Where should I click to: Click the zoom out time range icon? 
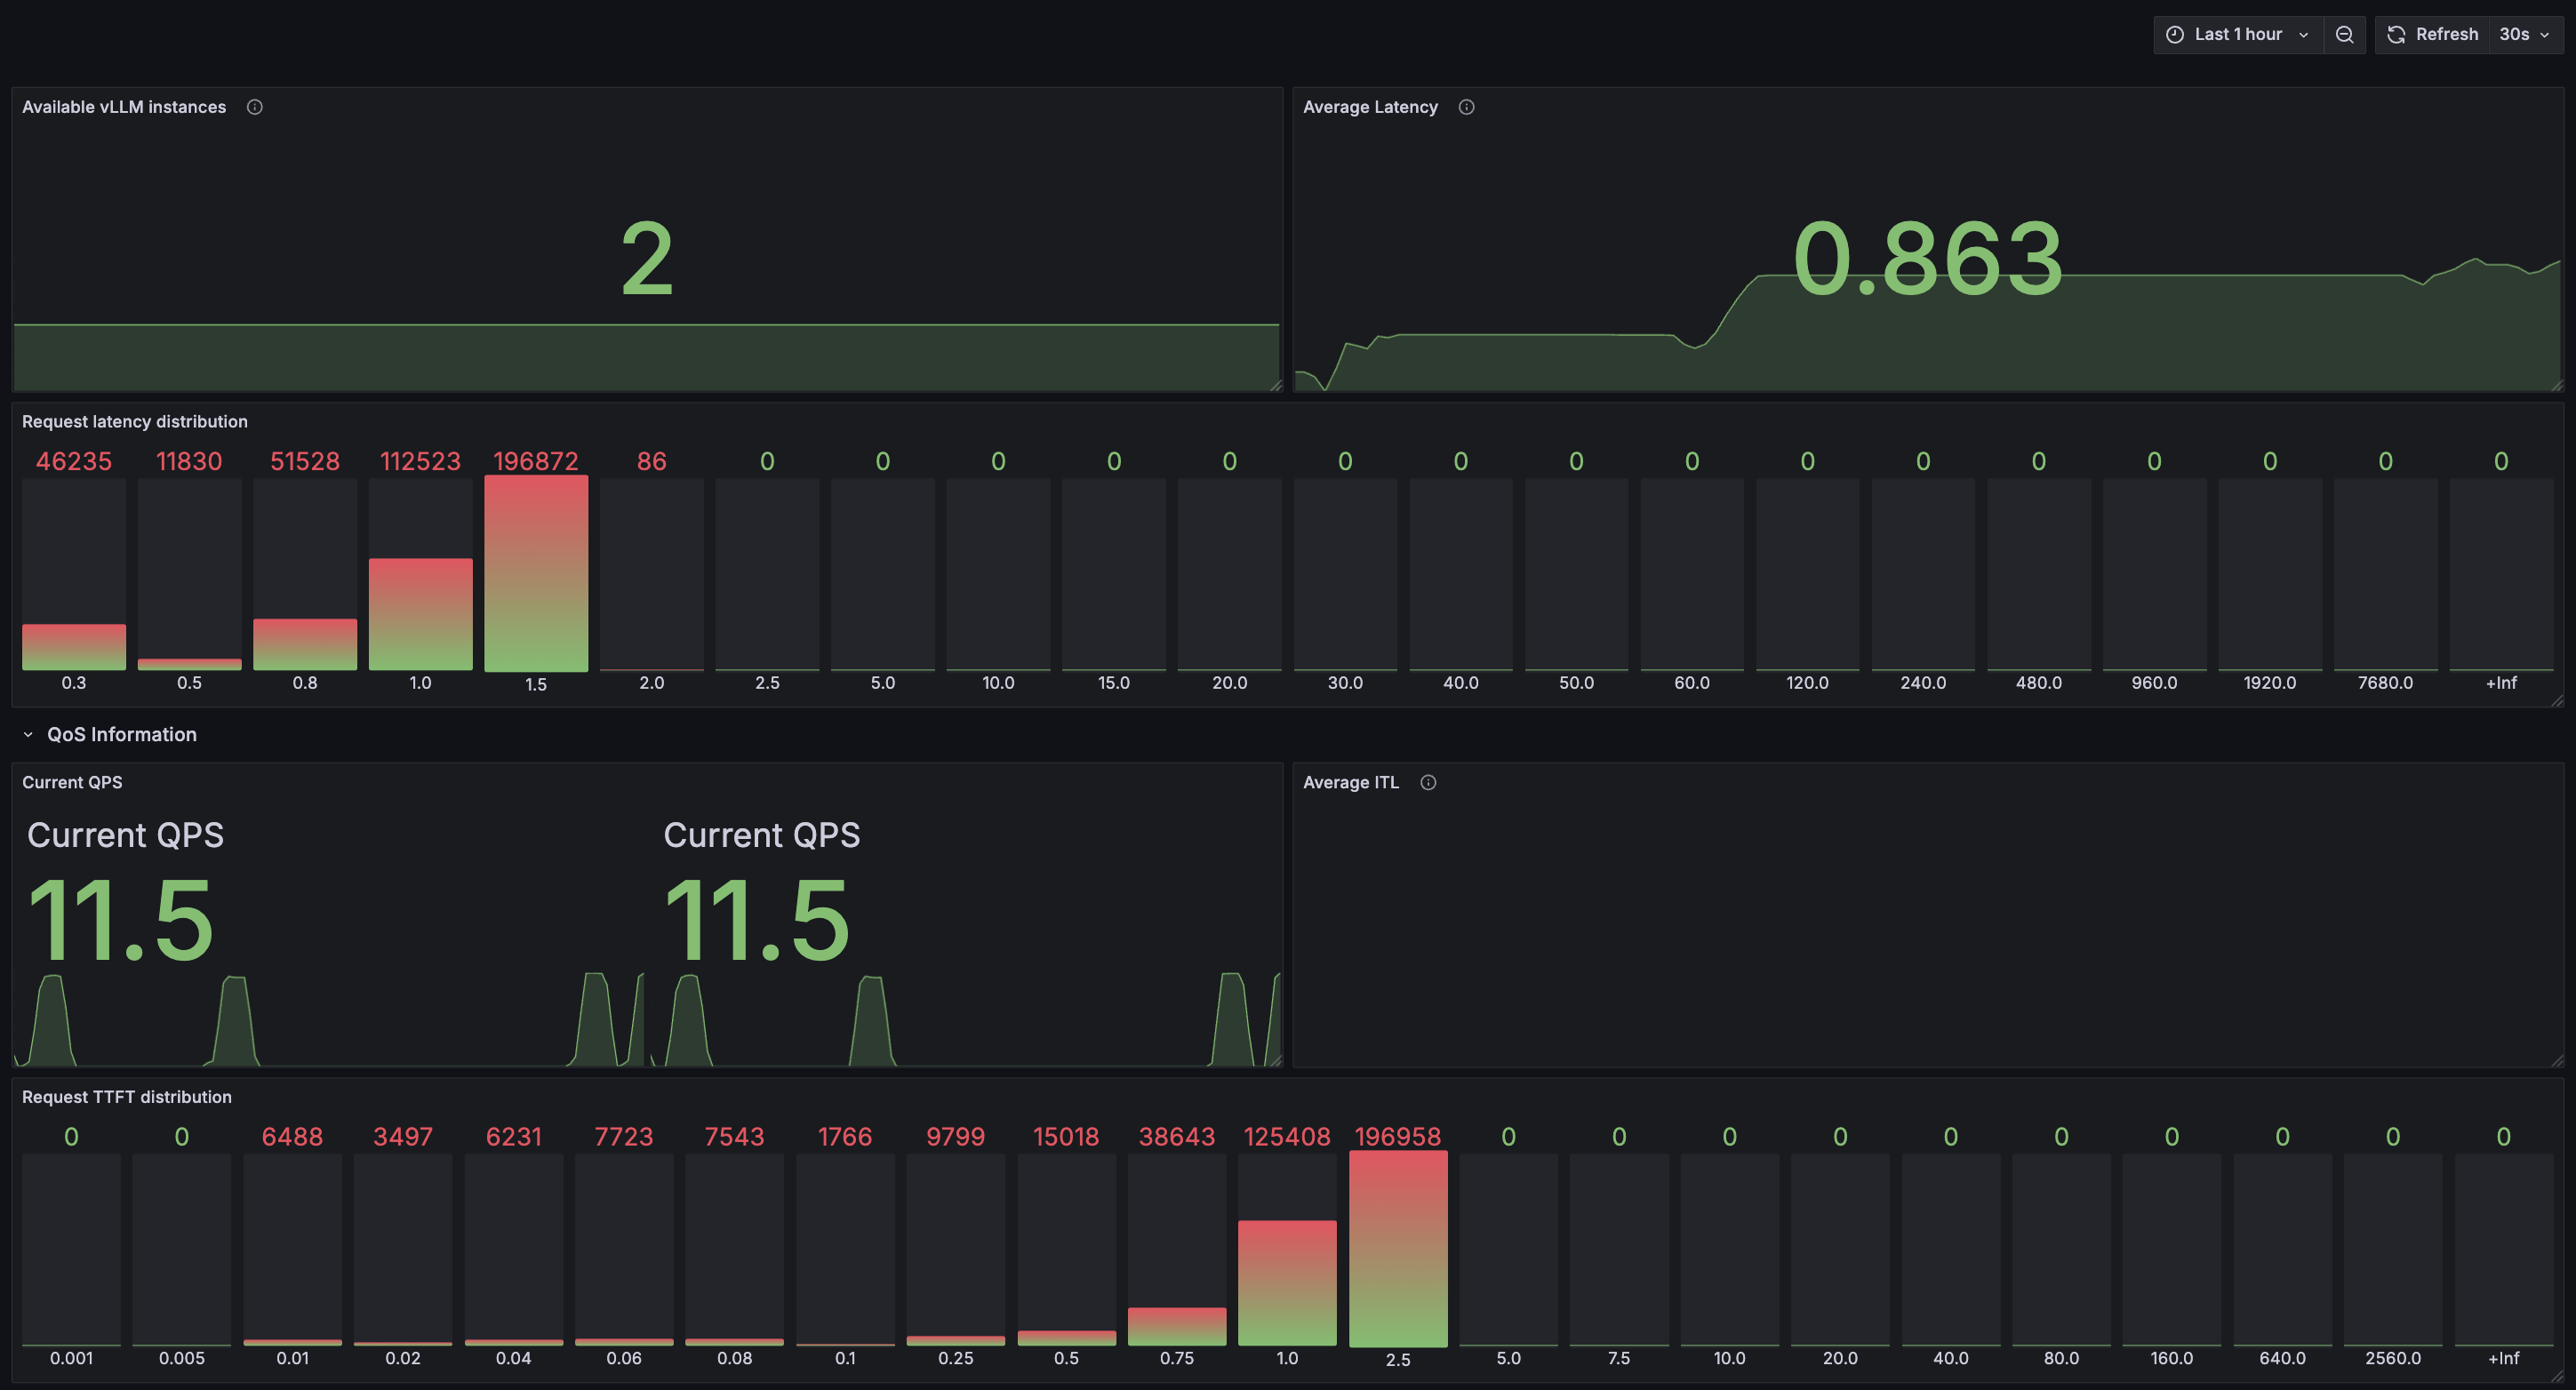pyautogui.click(x=2344, y=34)
